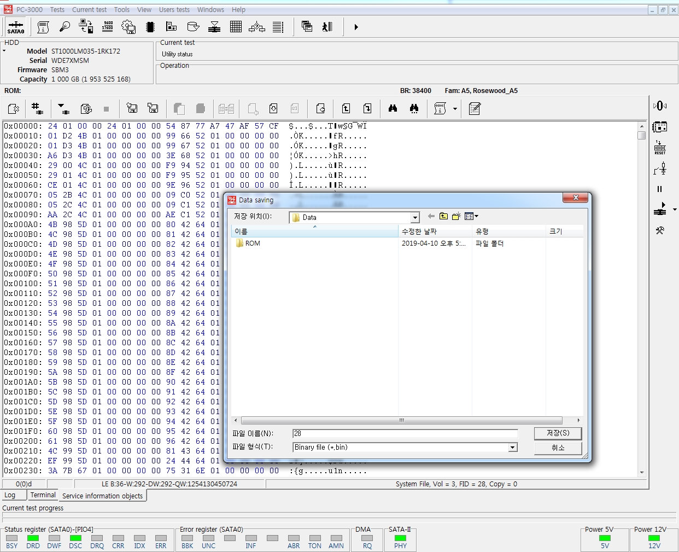The image size is (679, 552).
Task: Expand the Binary file type dropdown
Action: pyautogui.click(x=513, y=447)
